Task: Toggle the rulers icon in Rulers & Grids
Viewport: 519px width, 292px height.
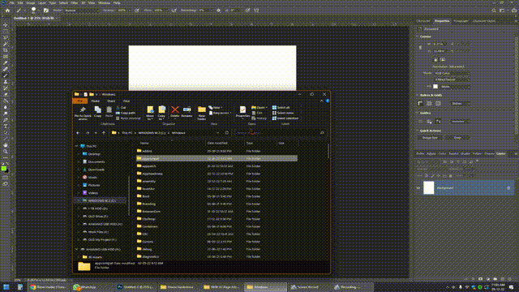Action: click(x=420, y=103)
